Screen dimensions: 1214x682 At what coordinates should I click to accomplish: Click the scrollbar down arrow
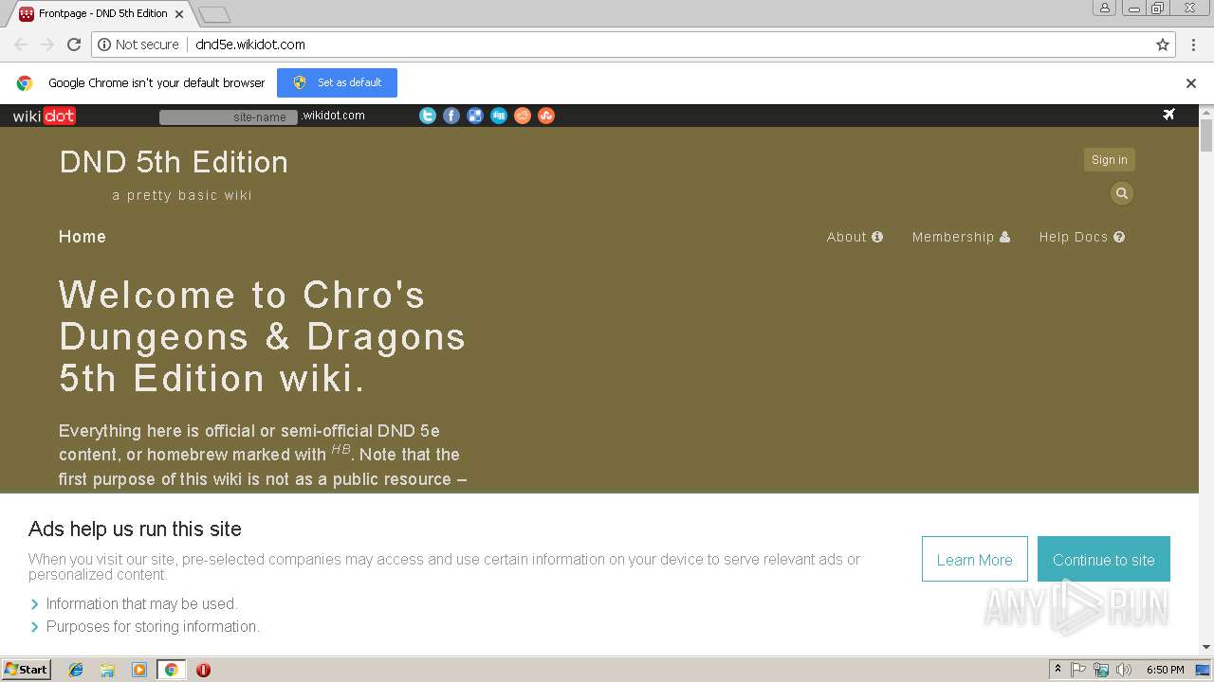1206,647
